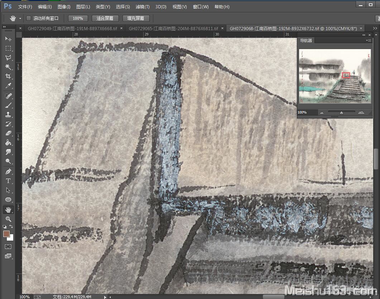Collapse the Navigator panel to icons
This screenshot has width=380, height=299.
pyautogui.click(x=364, y=35)
